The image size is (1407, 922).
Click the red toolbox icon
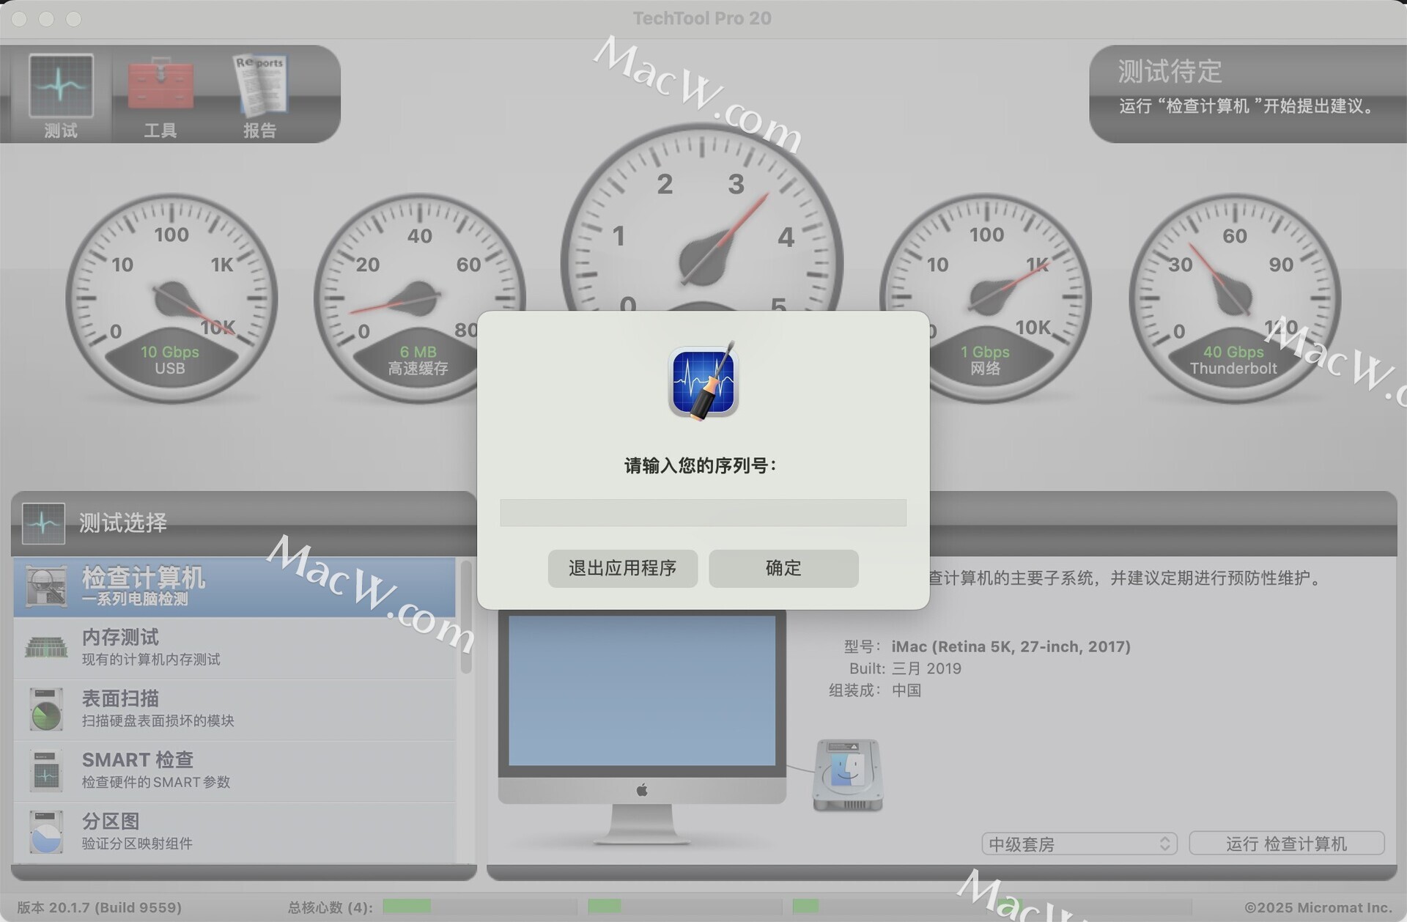coord(160,84)
